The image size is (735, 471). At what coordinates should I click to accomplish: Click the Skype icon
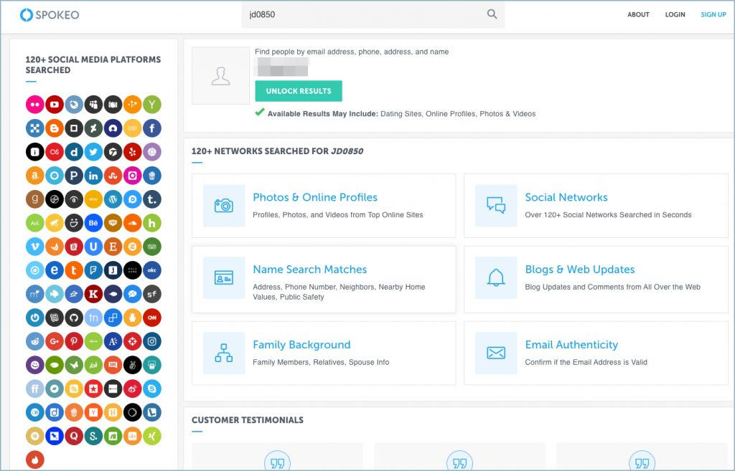152,389
